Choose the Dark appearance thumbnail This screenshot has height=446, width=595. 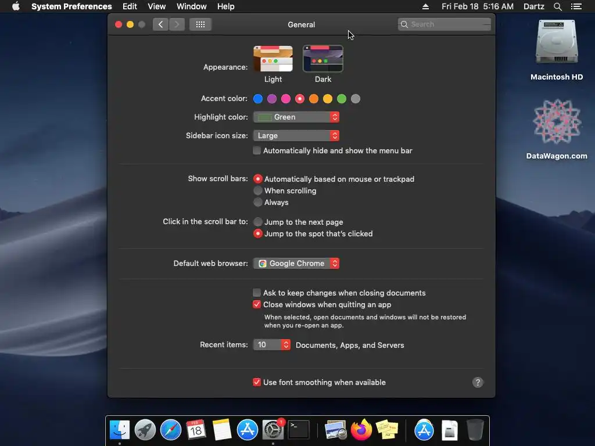point(323,59)
